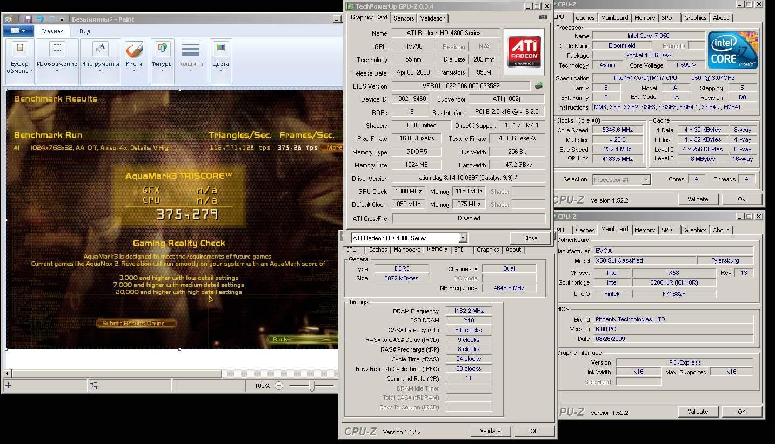The height and width of the screenshot is (444, 775).
Task: Expand the Фигуры shapes dropdown arrow
Action: 162,71
